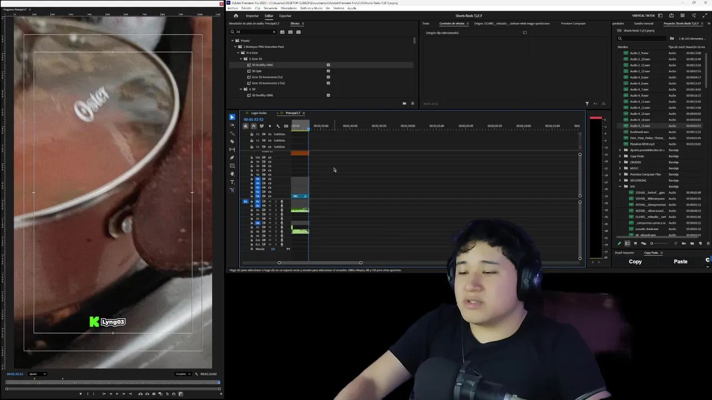Select the Rectangle tool

coord(232,166)
